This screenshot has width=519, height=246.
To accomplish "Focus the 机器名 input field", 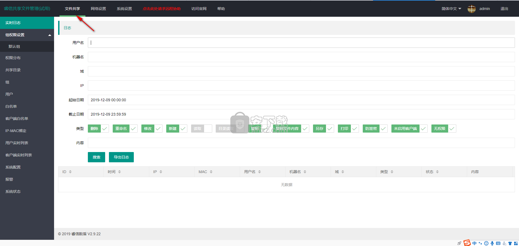I will tap(301, 57).
